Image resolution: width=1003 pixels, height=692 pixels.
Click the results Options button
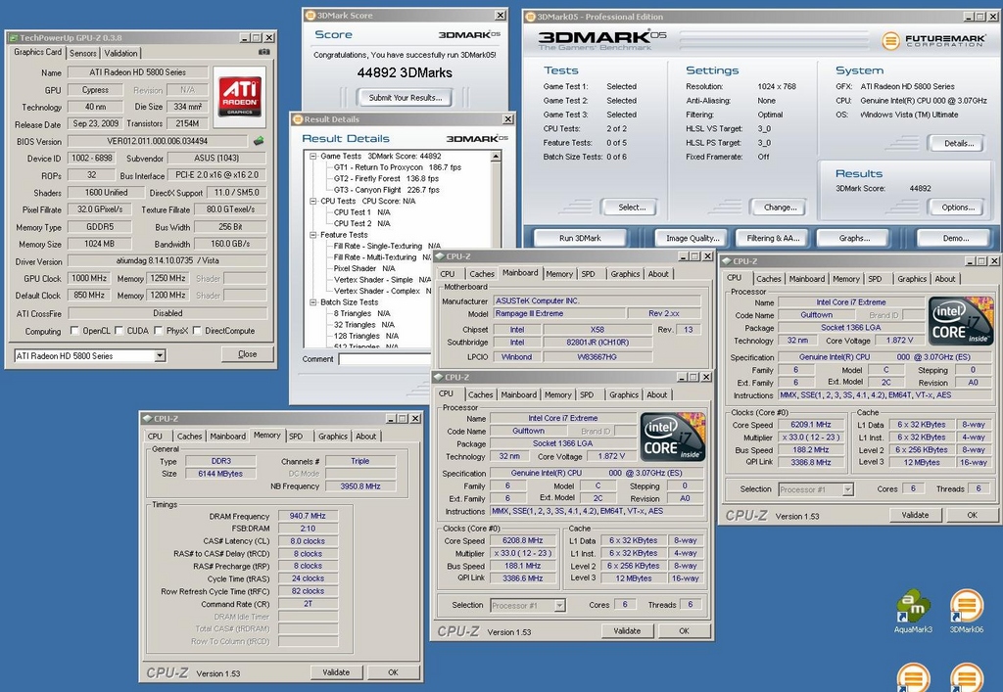point(958,208)
